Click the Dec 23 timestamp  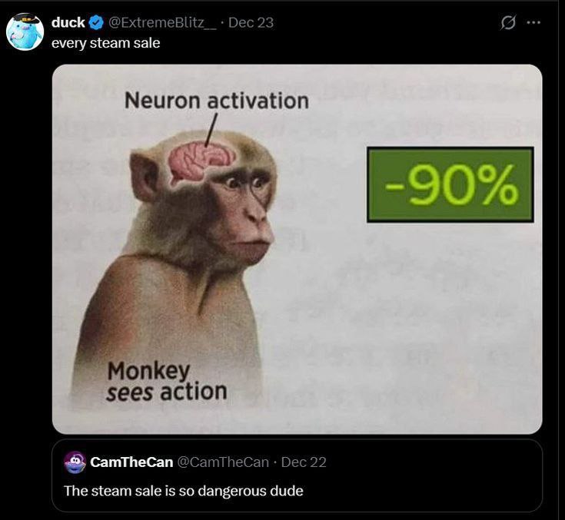click(251, 23)
